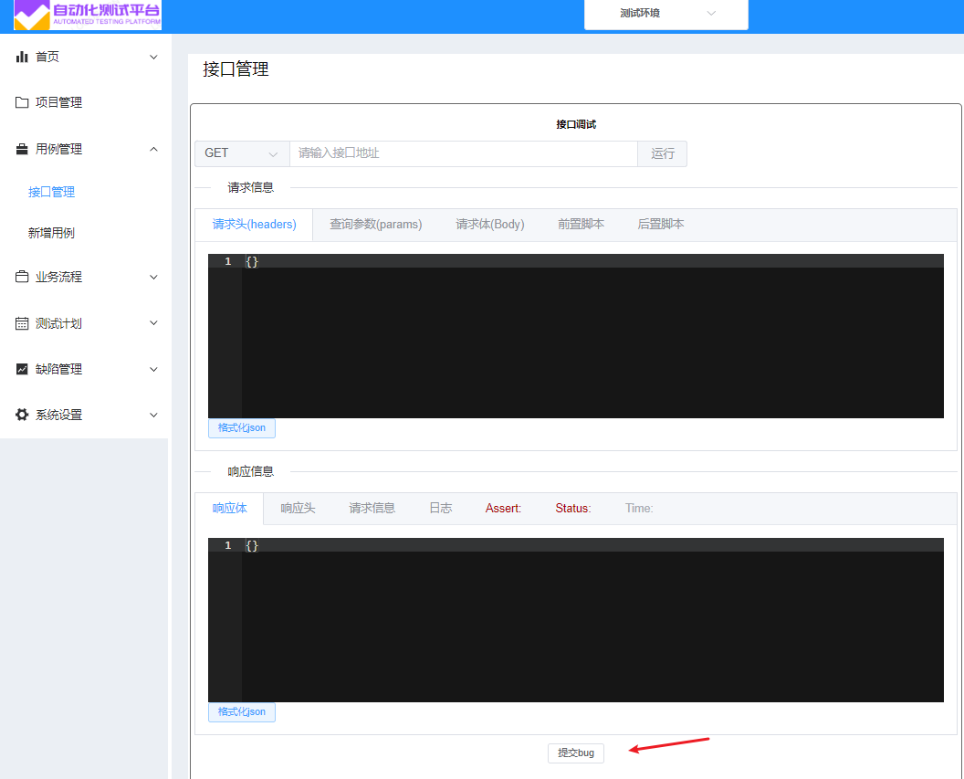Expand the 测试计划 menu chevron
This screenshot has height=779, width=964.
pyautogui.click(x=153, y=322)
